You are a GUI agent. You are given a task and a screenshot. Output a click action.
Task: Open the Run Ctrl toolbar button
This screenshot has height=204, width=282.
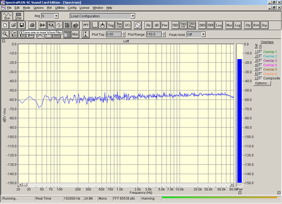[119, 25]
